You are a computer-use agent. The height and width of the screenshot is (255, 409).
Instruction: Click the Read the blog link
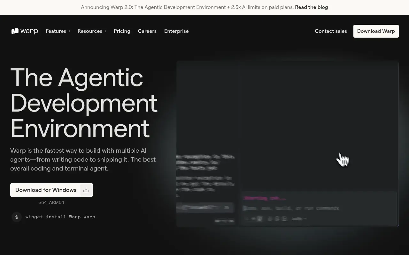(311, 7)
